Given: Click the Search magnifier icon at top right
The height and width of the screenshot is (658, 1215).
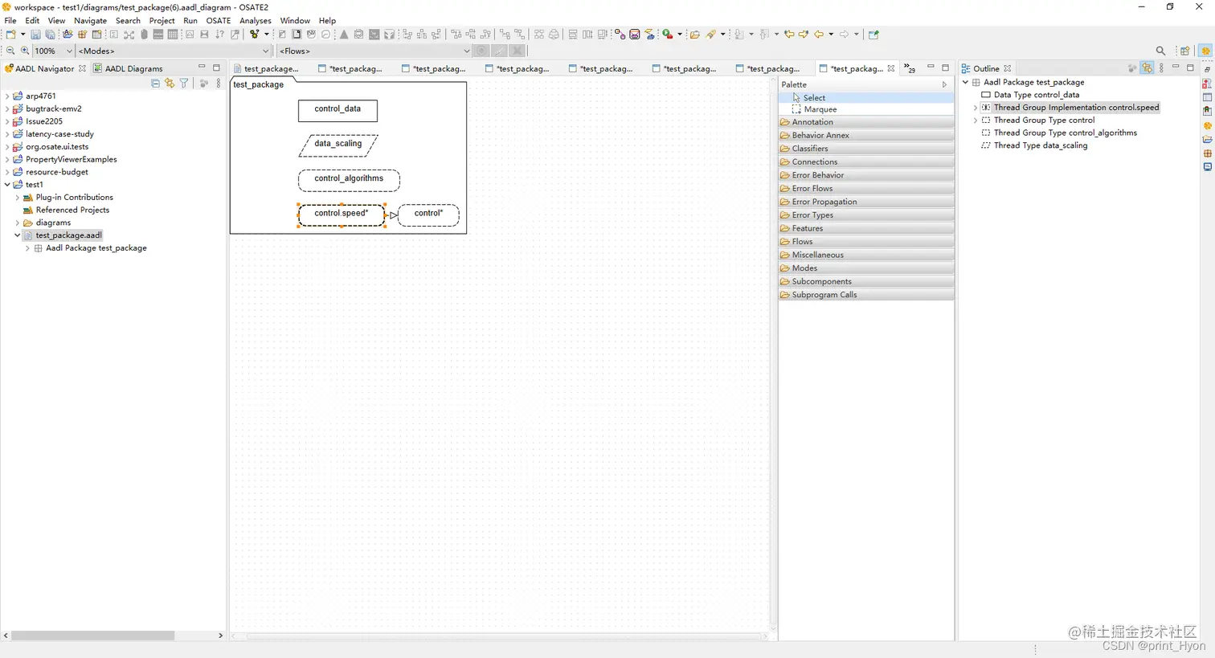Looking at the screenshot, I should click(x=1160, y=51).
